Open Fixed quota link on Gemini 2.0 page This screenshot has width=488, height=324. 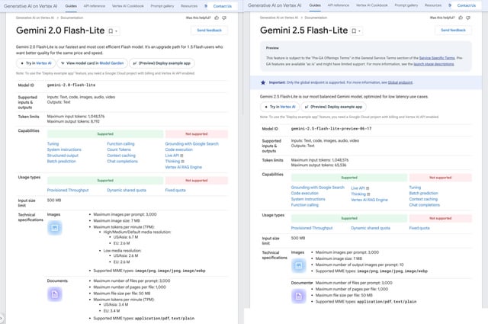click(175, 190)
